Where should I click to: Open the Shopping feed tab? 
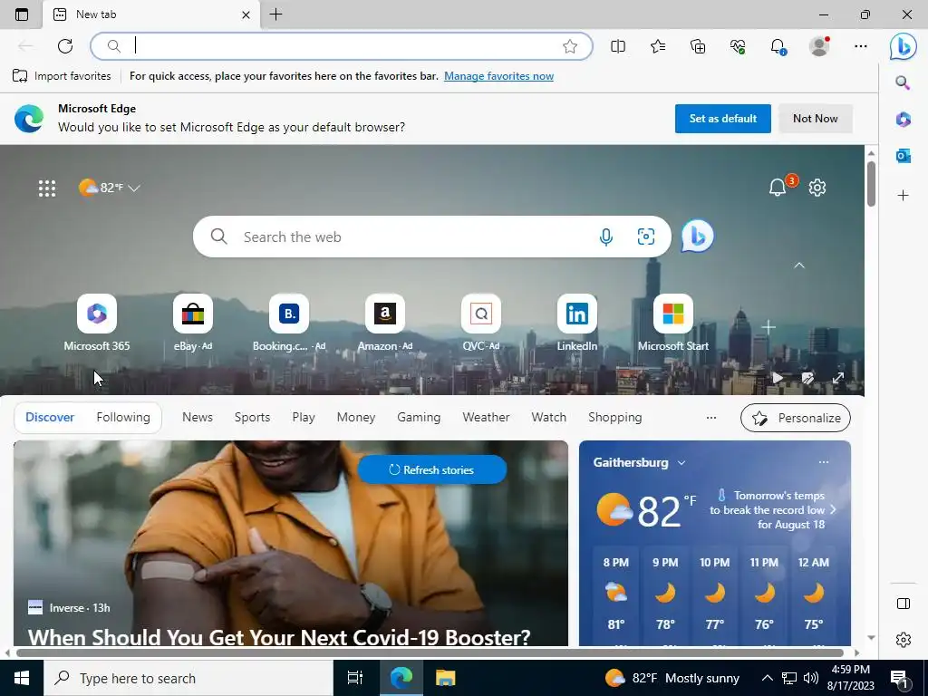click(615, 417)
